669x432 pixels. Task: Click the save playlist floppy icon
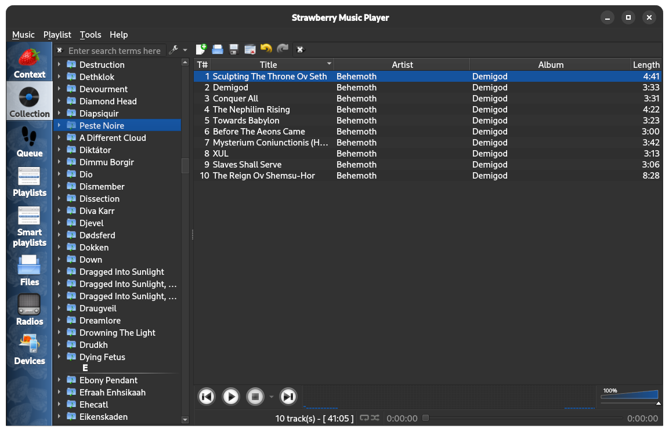pyautogui.click(x=234, y=50)
